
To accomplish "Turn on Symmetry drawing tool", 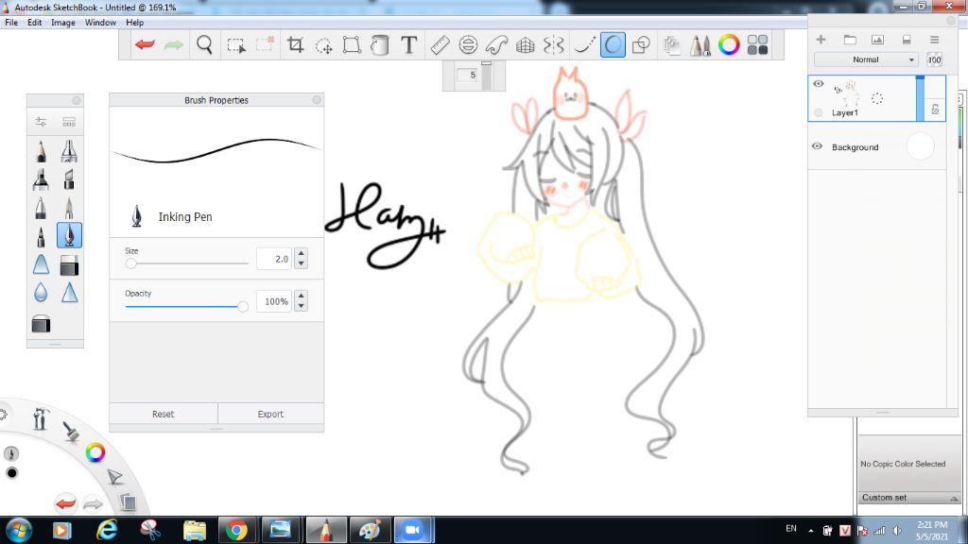I will [x=554, y=44].
